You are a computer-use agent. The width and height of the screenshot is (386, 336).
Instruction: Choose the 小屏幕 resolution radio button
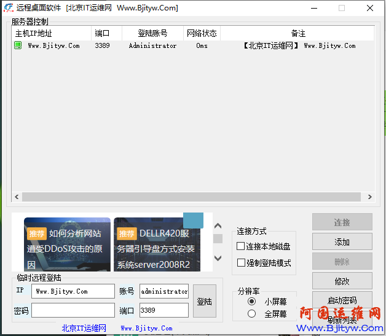pyautogui.click(x=251, y=302)
